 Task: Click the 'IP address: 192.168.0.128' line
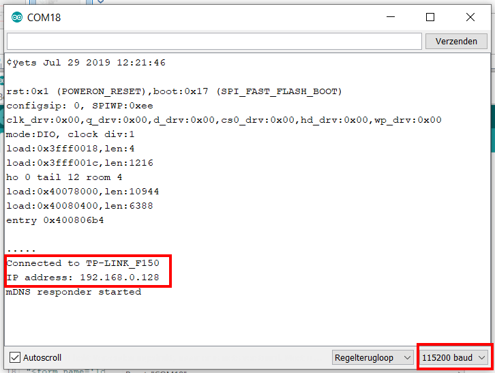82,278
